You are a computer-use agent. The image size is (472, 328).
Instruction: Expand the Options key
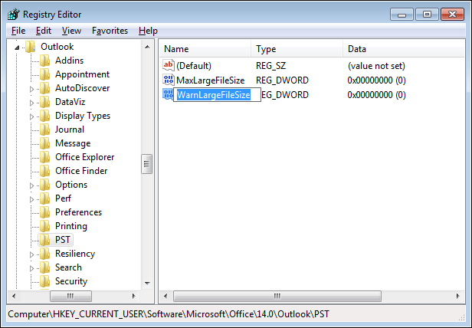tap(31, 185)
